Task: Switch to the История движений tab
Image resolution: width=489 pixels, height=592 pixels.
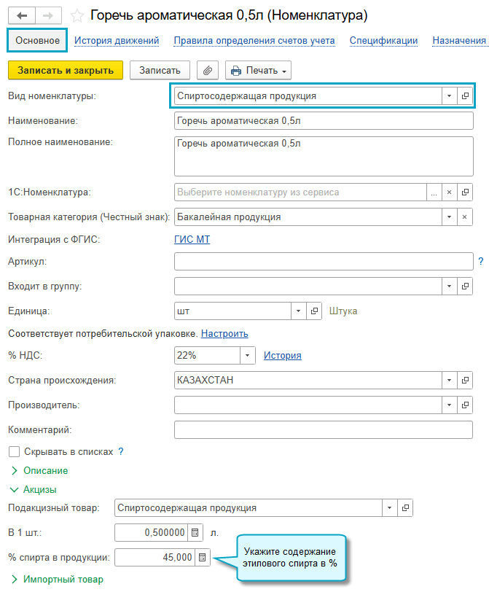Action: [x=117, y=40]
